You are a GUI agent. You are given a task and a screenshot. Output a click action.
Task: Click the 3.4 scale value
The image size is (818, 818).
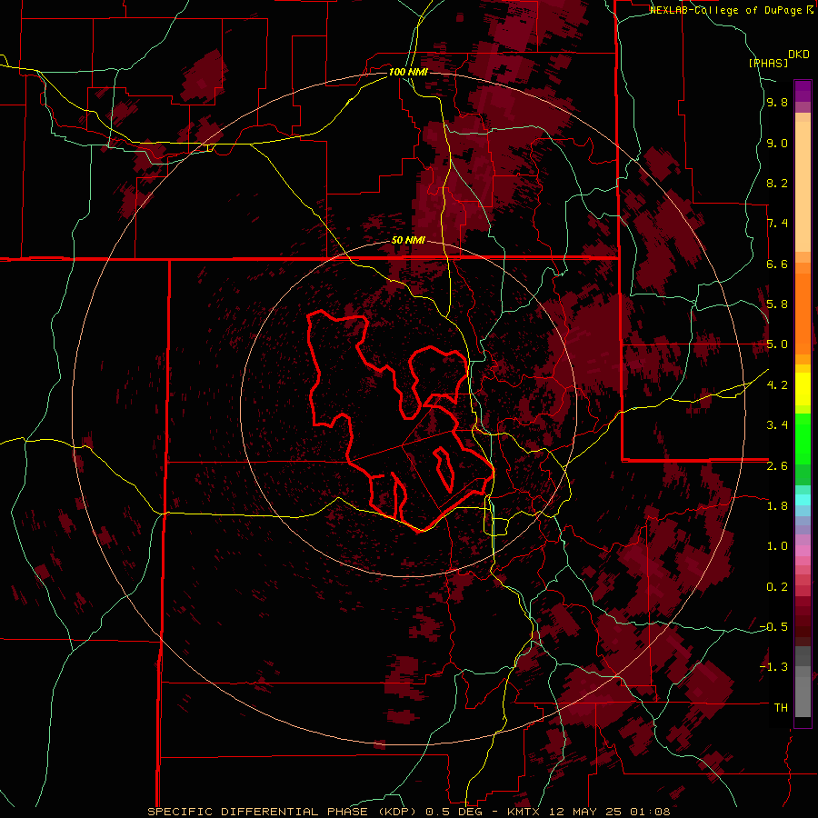click(777, 425)
